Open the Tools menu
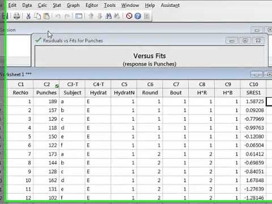The height and width of the screenshot is (204, 272). point(110,5)
